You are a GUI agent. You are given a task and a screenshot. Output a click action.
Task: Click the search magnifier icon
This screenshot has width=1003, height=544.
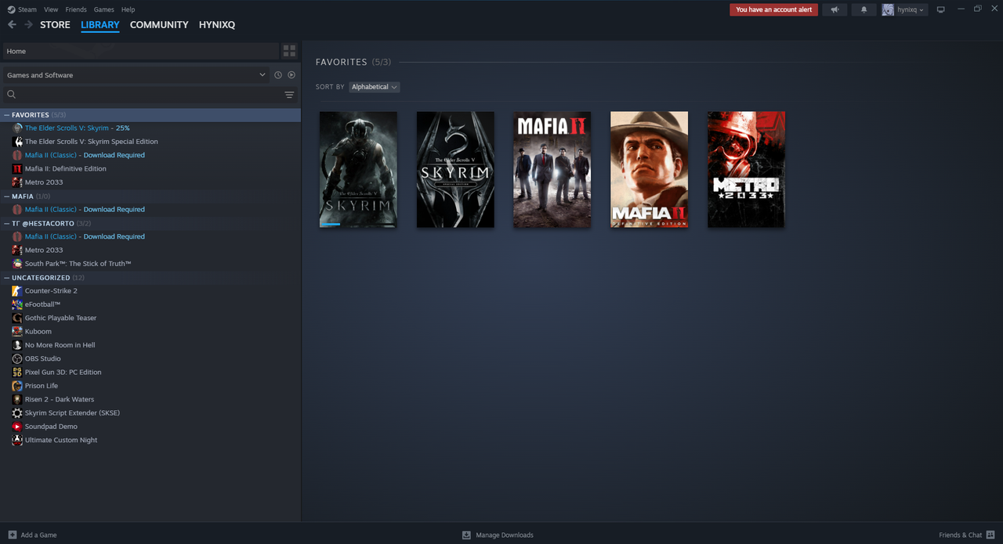12,95
